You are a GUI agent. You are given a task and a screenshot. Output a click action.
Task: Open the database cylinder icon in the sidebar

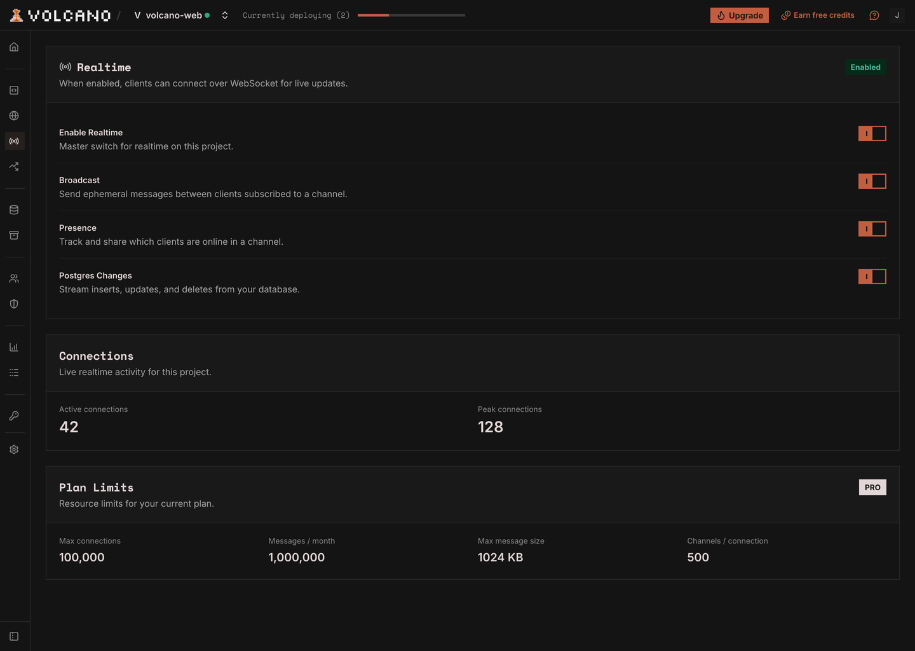point(14,210)
